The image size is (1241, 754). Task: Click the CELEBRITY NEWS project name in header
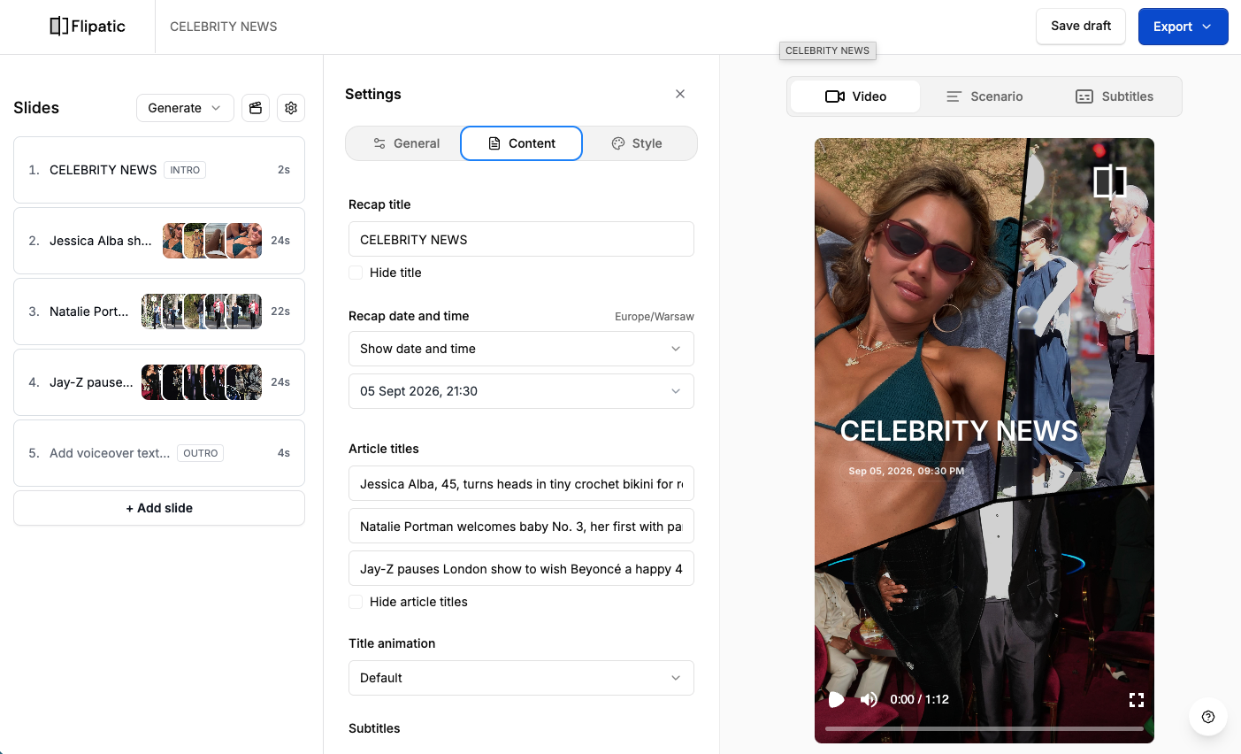[x=224, y=27]
